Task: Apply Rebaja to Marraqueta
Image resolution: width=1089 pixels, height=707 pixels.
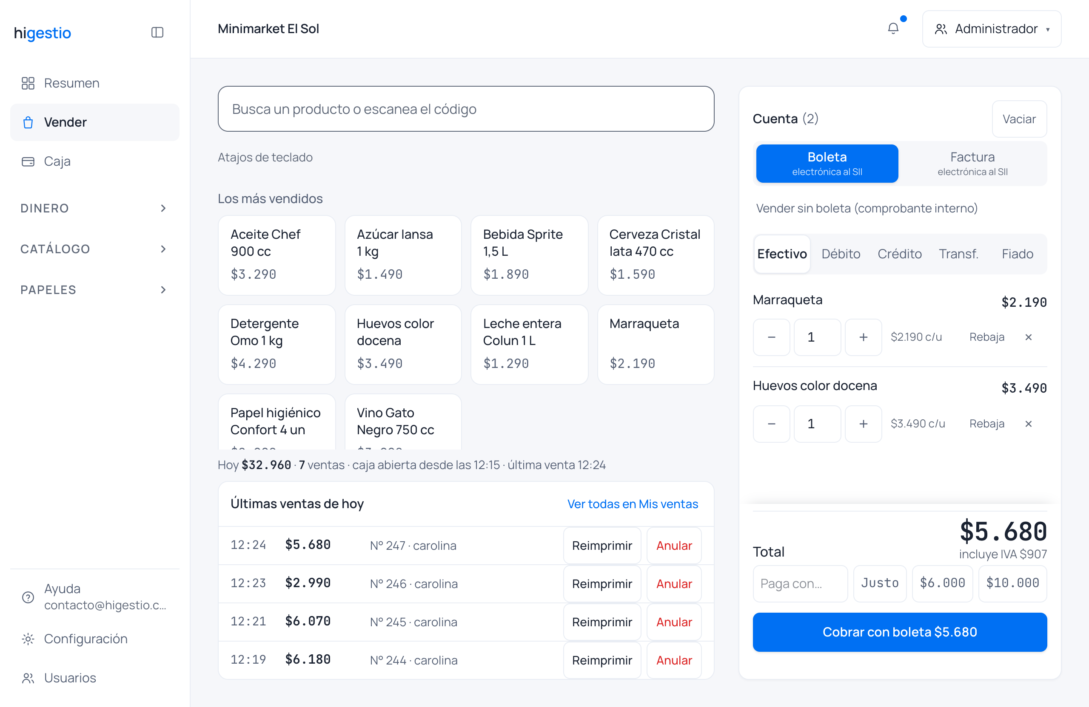Action: (986, 337)
